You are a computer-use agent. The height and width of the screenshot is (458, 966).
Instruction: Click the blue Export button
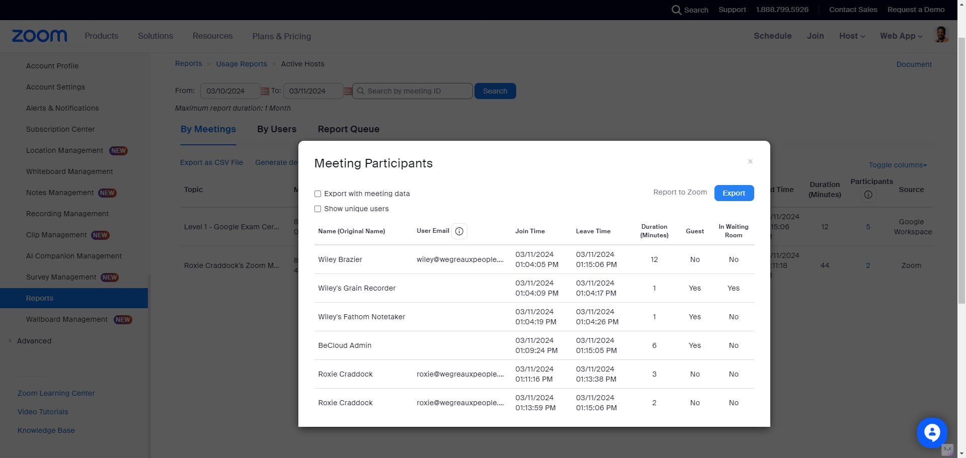pos(734,193)
